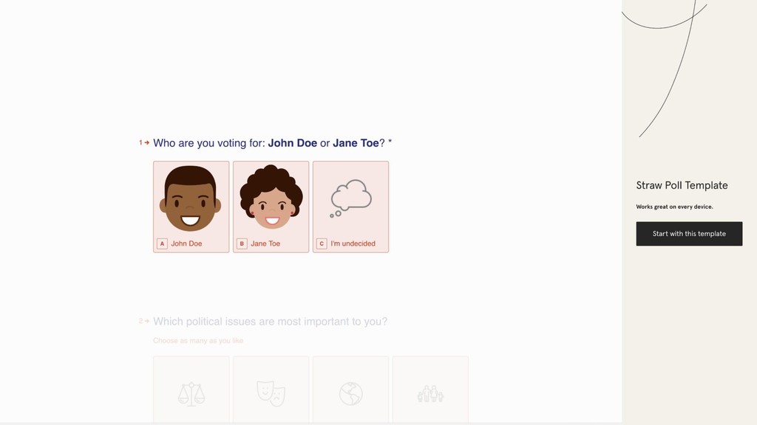
Task: Select the John Doe face image
Action: click(x=190, y=198)
